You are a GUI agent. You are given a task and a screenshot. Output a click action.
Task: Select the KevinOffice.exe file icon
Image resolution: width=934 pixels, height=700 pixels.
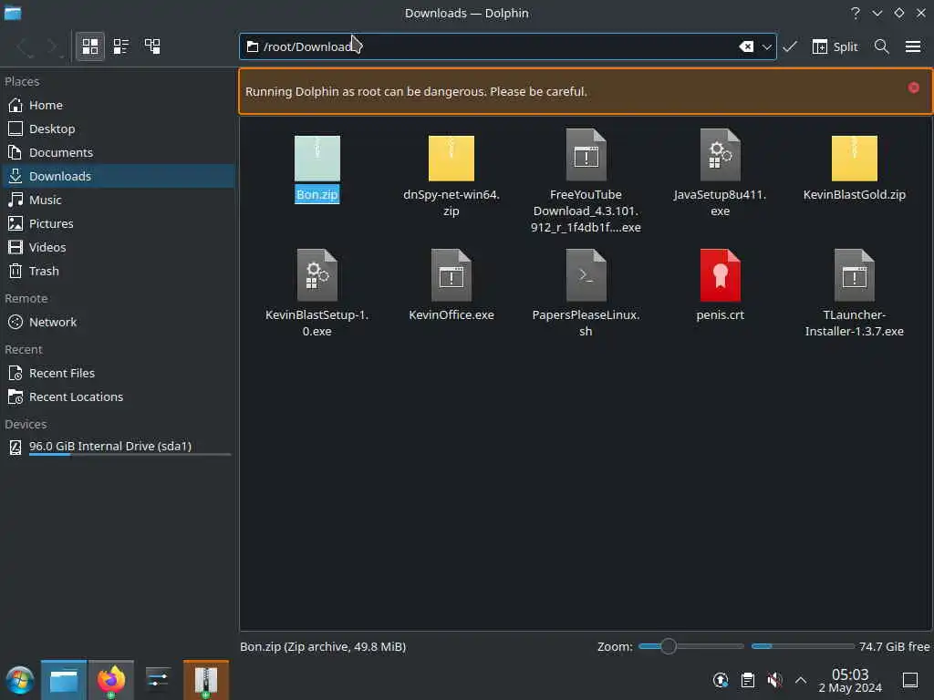pyautogui.click(x=451, y=275)
